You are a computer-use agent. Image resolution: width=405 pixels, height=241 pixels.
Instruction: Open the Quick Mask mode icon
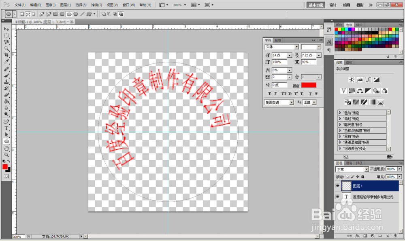(x=6, y=176)
